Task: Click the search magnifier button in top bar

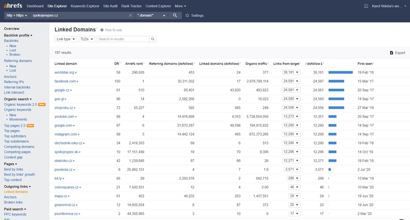Action: coord(175,15)
